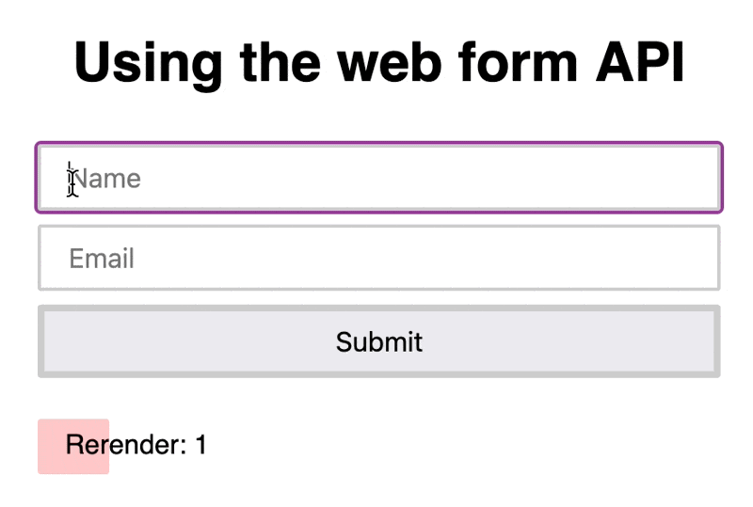
Task: Click the "Email" placeholder text
Action: 102,259
